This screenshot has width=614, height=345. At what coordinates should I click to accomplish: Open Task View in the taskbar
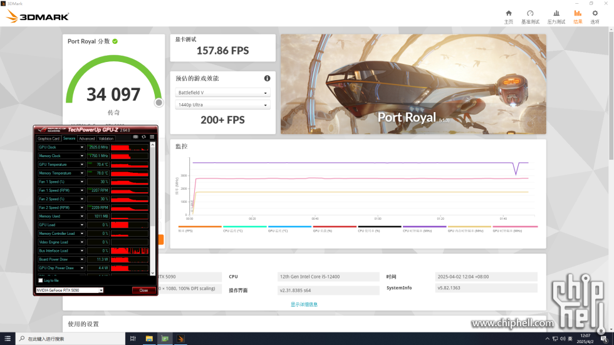pos(133,338)
